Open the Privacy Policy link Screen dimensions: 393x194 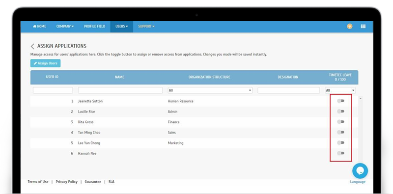(66, 182)
